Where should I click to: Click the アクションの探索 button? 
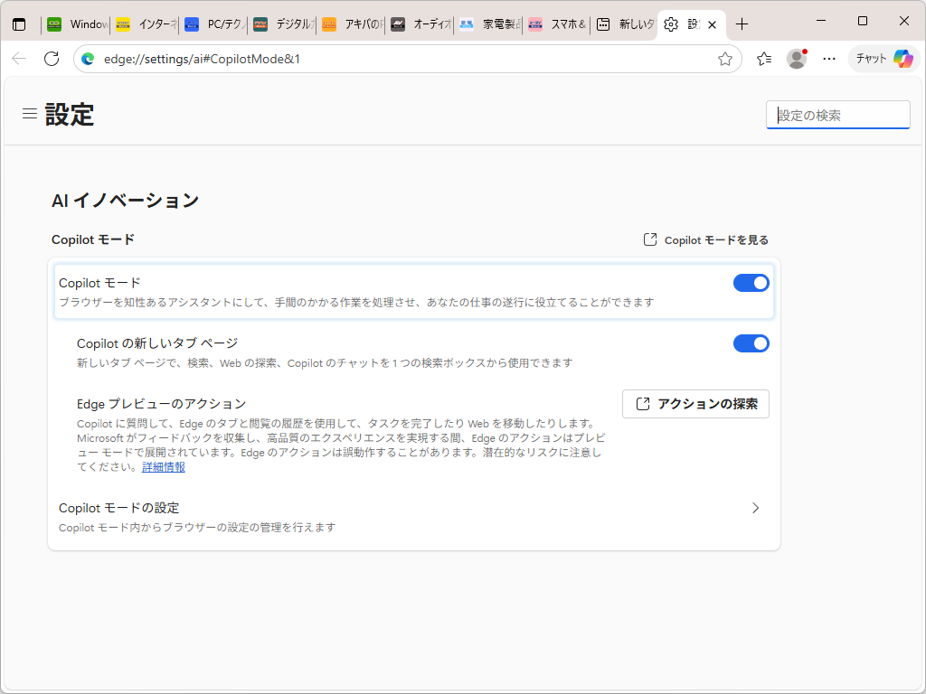[695, 404]
